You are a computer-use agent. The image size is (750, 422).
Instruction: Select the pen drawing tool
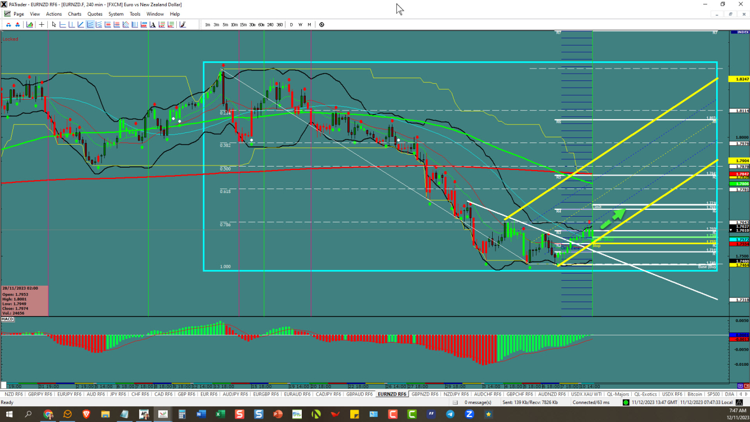pos(182,25)
